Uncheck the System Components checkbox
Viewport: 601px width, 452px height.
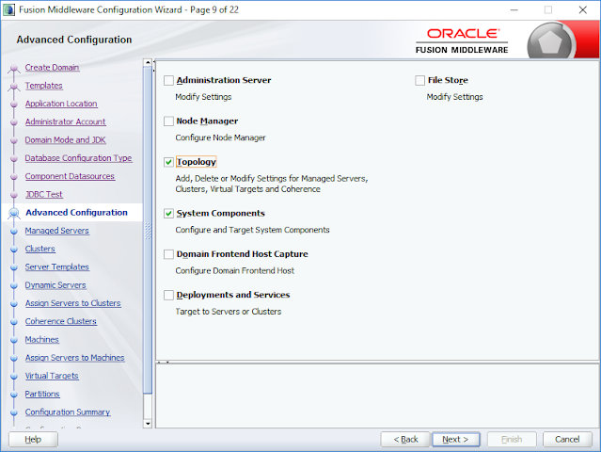[x=168, y=214]
